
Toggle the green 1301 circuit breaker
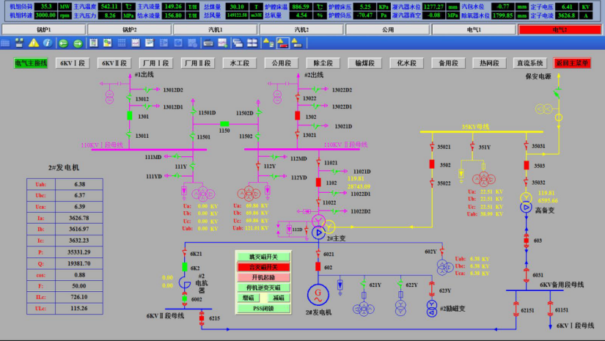coord(129,116)
